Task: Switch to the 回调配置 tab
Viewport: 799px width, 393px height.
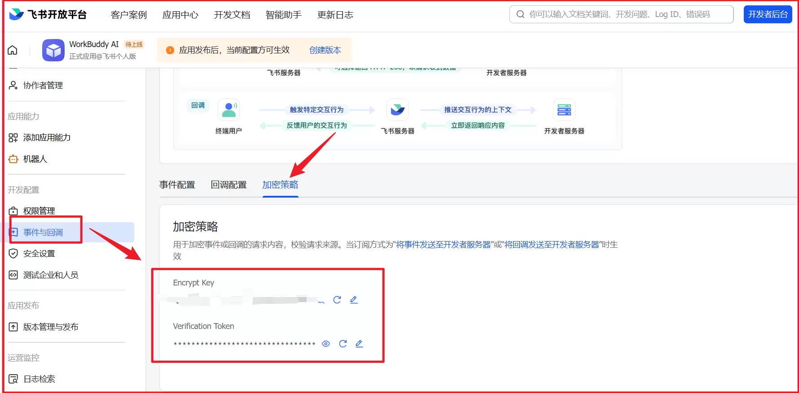Action: [x=229, y=185]
